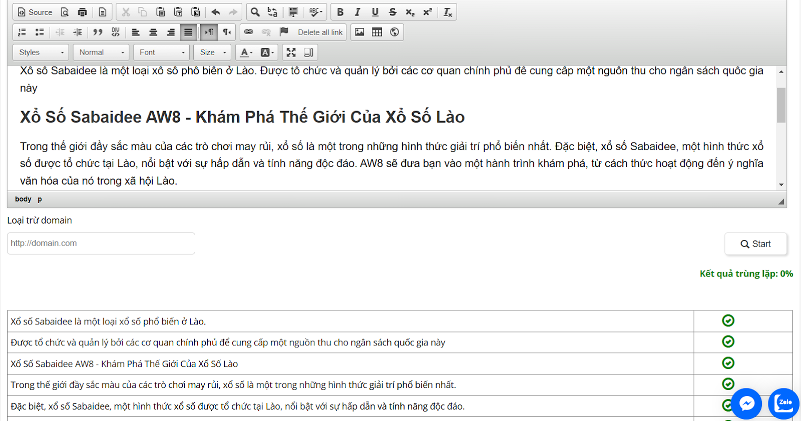This screenshot has width=801, height=421.
Task: Toggle Justify alignment
Action: pyautogui.click(x=188, y=32)
